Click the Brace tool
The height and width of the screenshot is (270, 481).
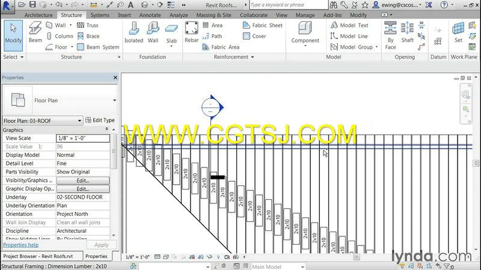pyautogui.click(x=88, y=36)
